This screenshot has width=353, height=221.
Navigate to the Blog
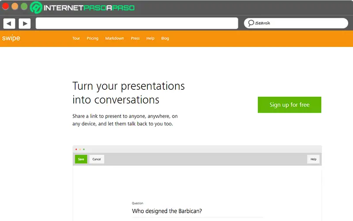pos(165,38)
